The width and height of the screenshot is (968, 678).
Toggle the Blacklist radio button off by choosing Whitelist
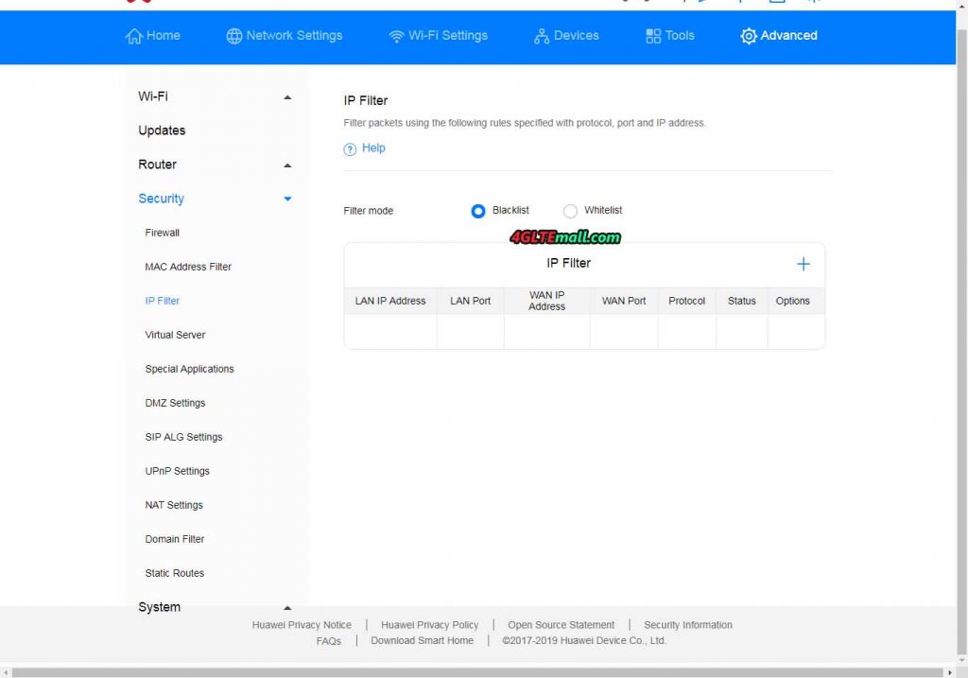coord(570,210)
